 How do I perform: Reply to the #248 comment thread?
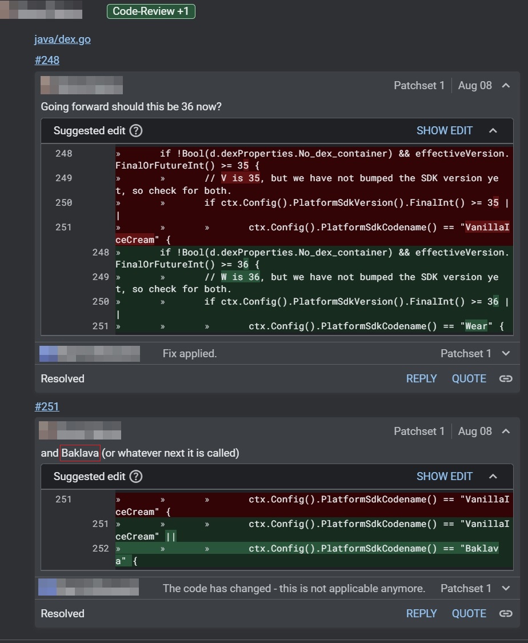point(421,379)
